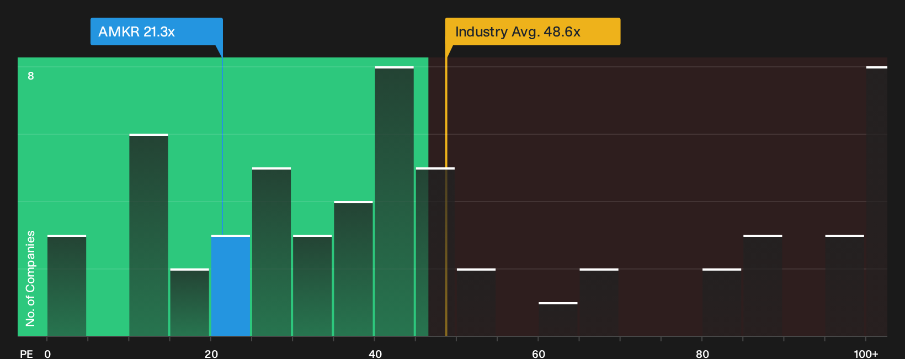Click the bar for PE 85 to 90

point(763,286)
